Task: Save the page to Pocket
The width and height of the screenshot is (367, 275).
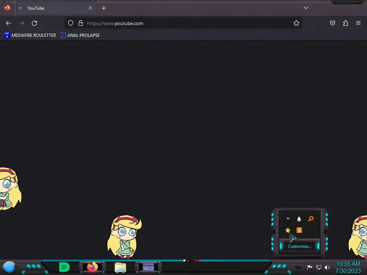Action: (332, 23)
